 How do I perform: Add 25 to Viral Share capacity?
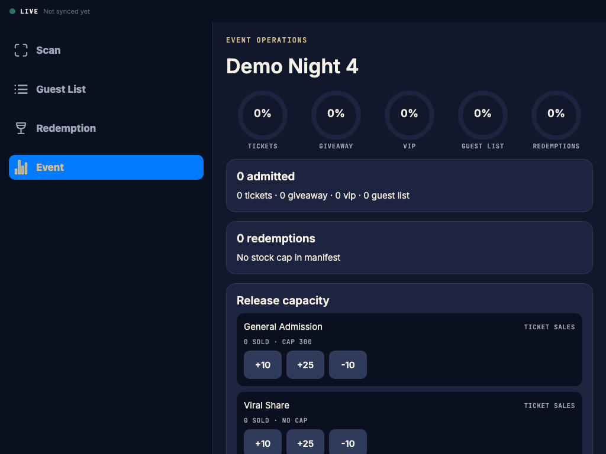tap(305, 442)
